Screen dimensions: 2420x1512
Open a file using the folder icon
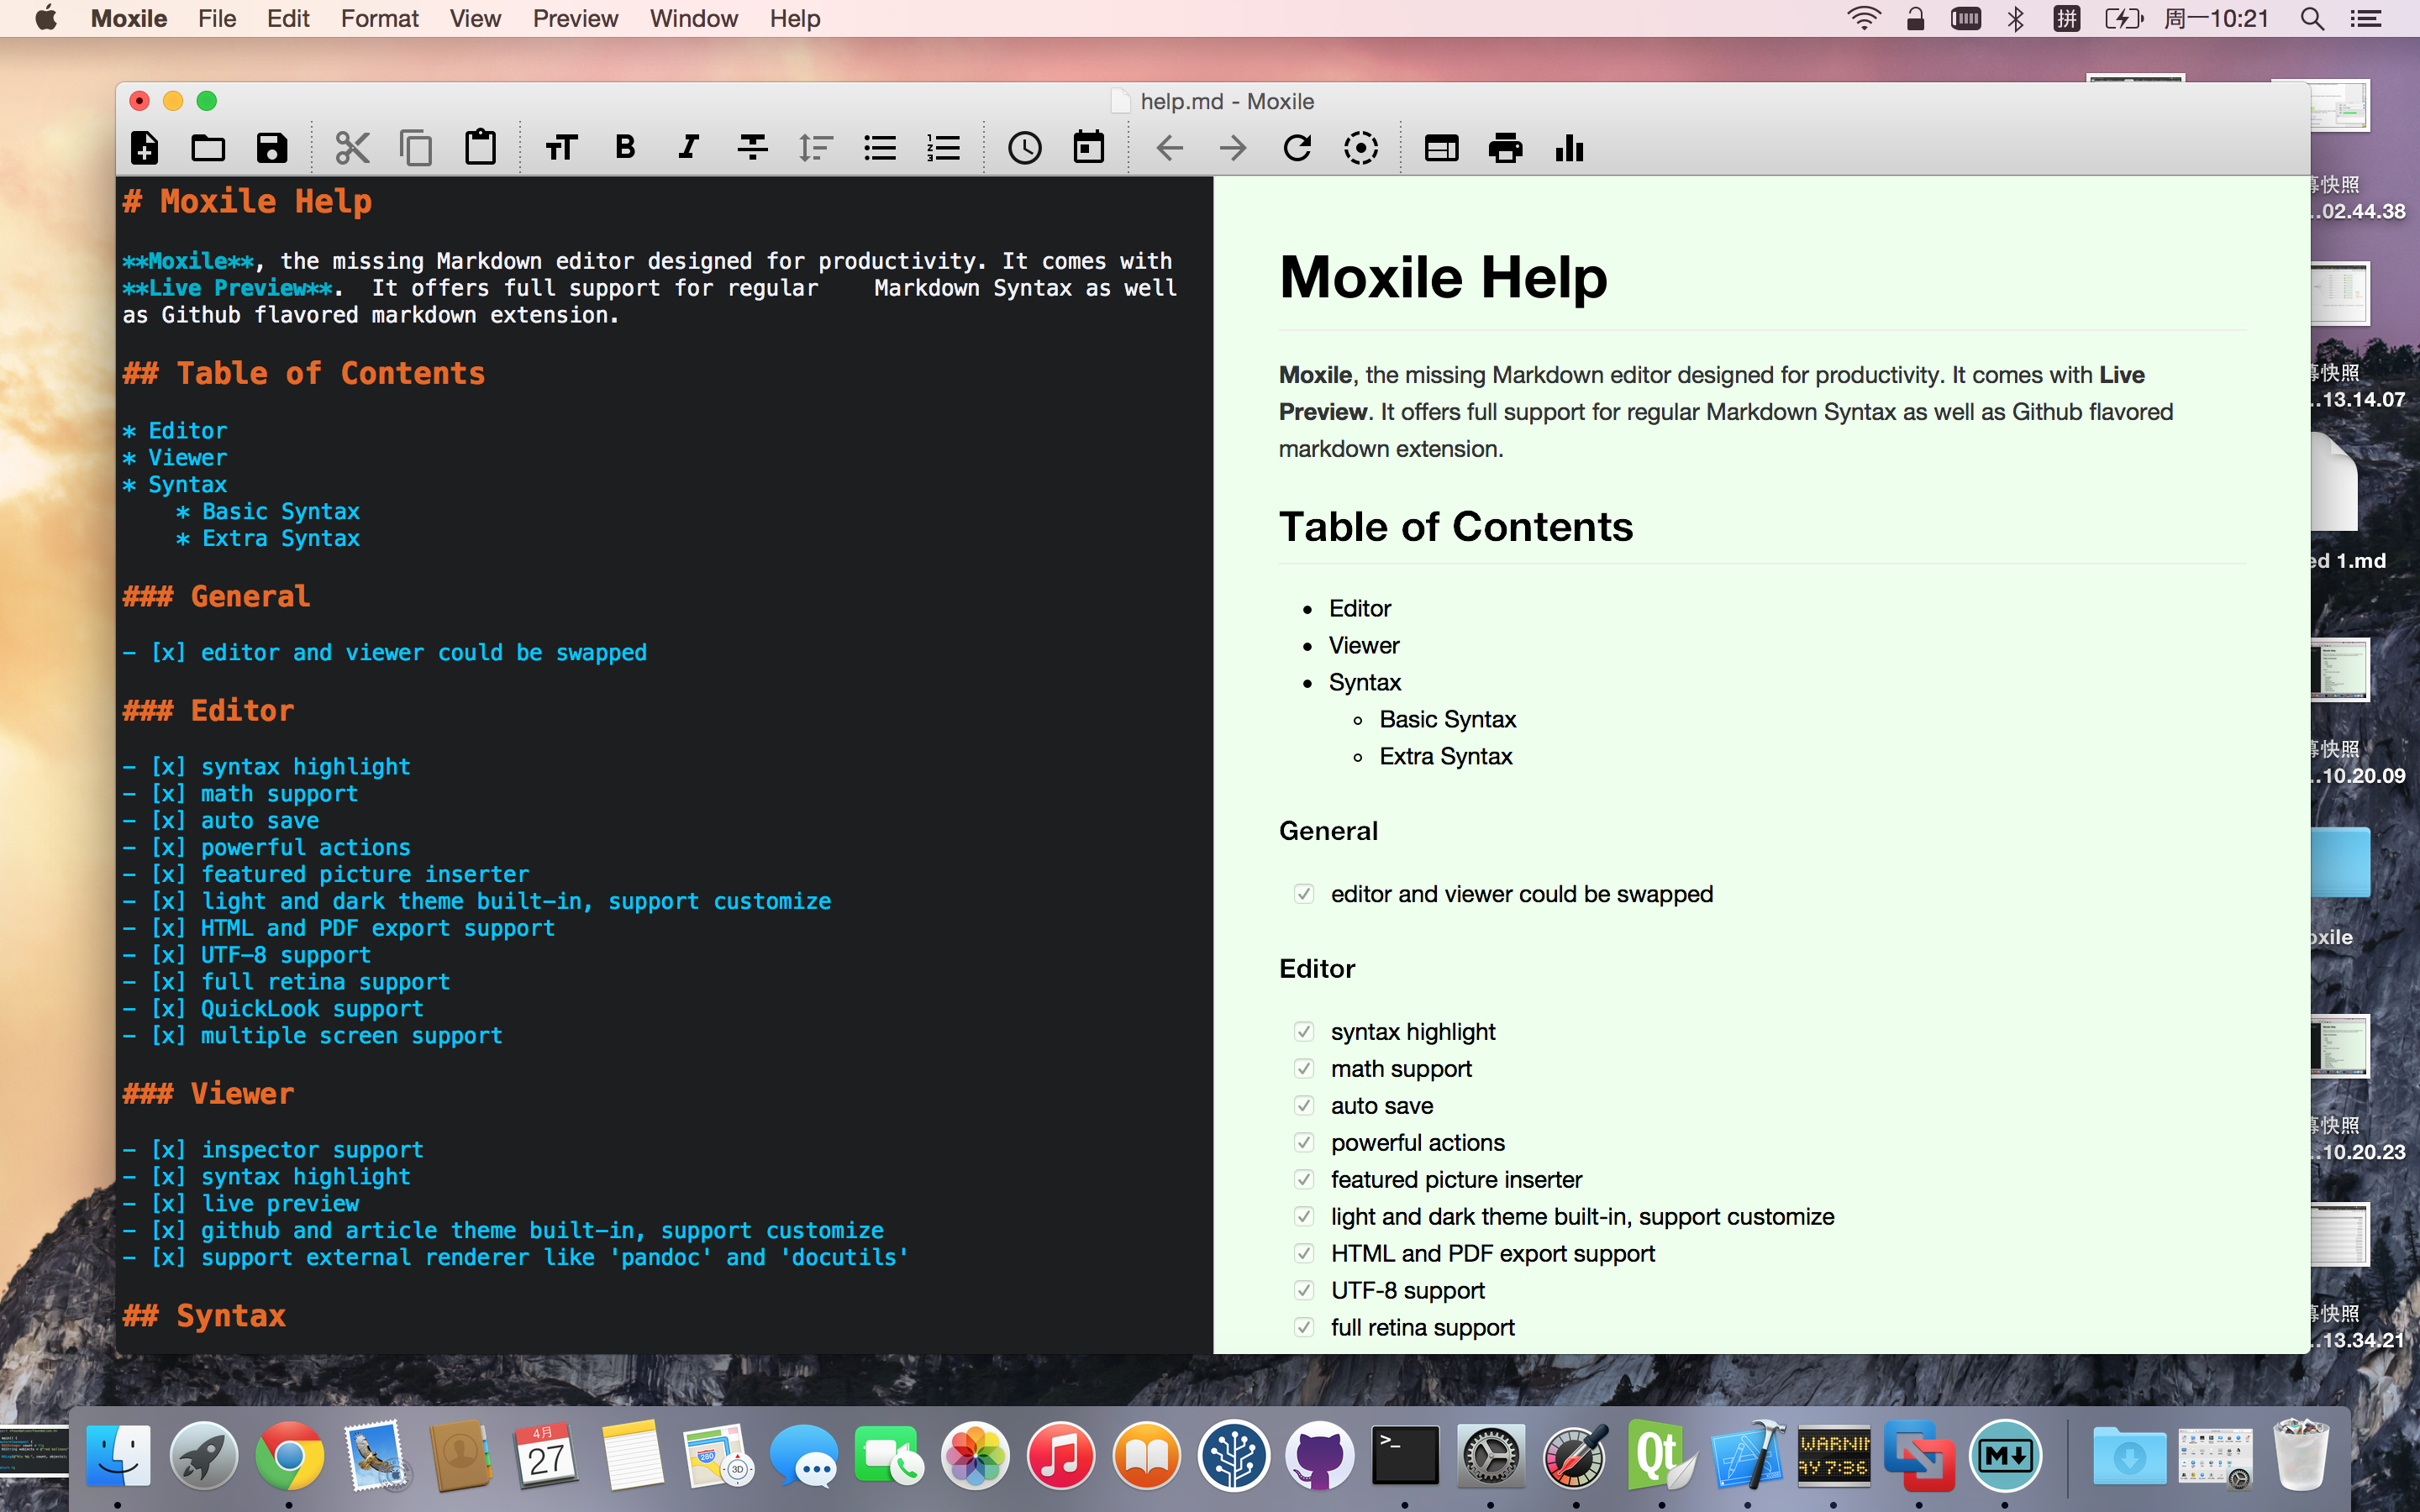tap(208, 148)
